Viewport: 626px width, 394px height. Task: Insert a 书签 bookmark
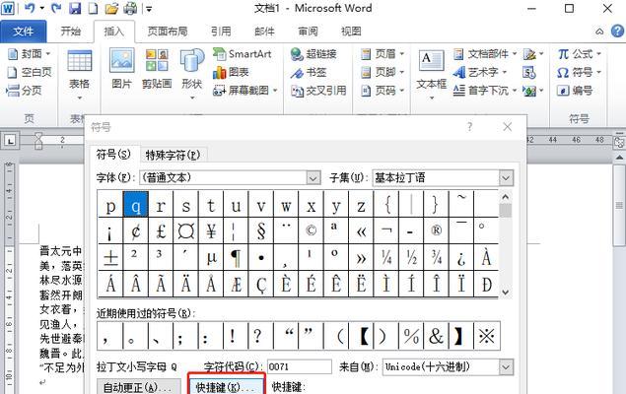pos(309,72)
